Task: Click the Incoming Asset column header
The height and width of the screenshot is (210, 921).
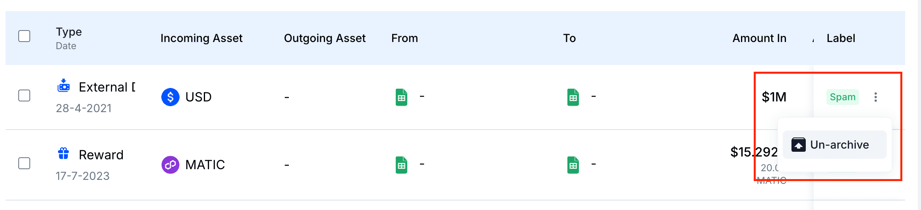Action: pos(201,38)
